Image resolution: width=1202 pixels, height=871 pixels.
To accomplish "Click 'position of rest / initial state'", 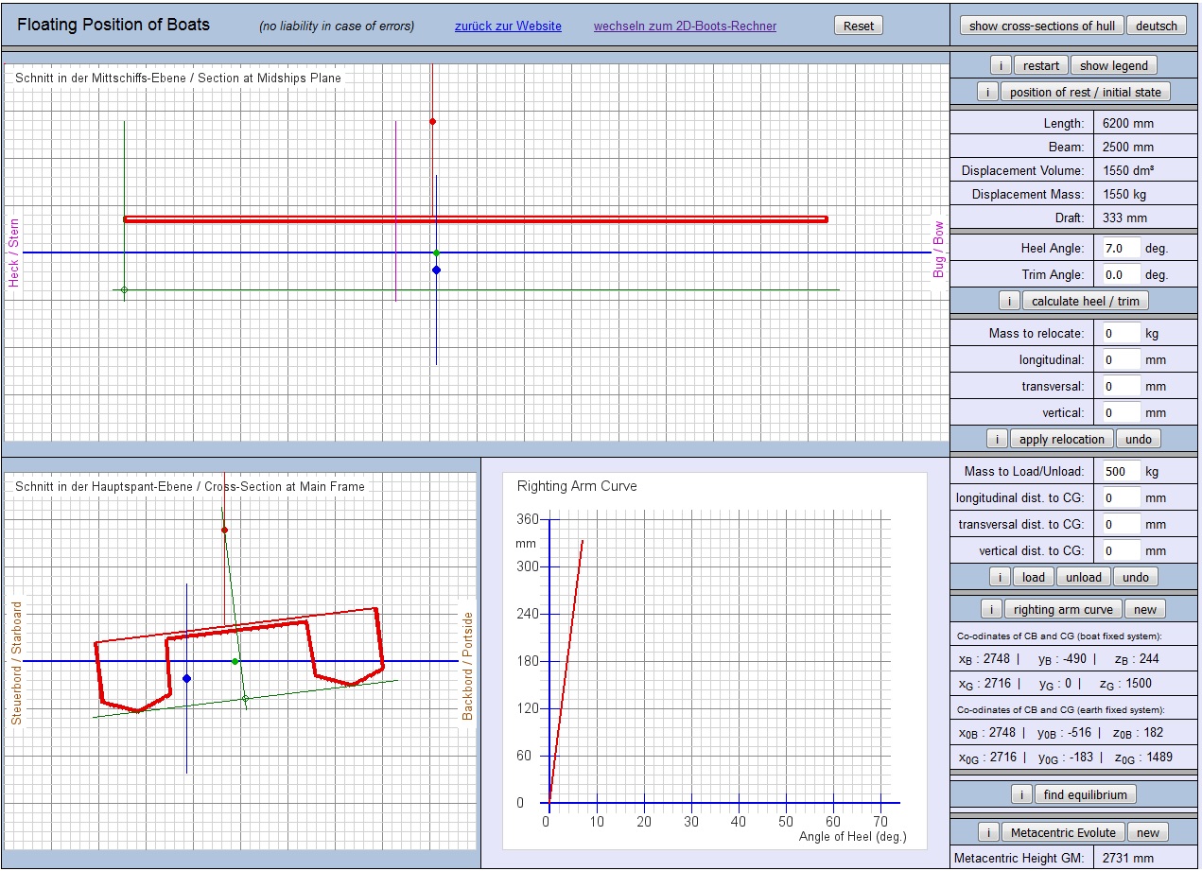I will (1086, 92).
